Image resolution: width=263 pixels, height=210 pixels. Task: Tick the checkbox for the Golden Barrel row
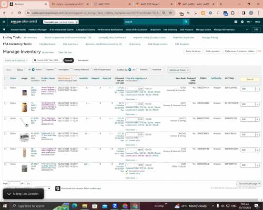click(5, 103)
